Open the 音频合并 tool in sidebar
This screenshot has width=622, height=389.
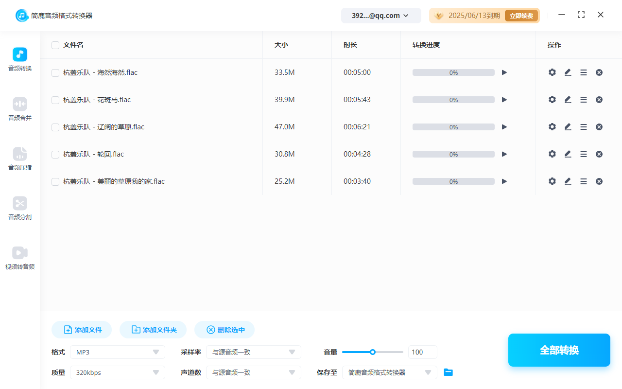pyautogui.click(x=19, y=109)
